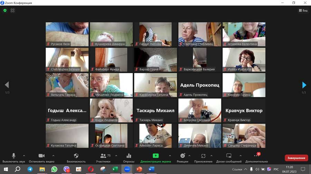Open the Security (Безопасность) shield icon
Viewport: 311px width, 174px height.
tap(76, 156)
